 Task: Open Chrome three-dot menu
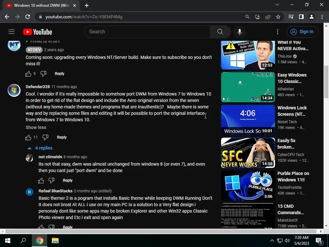[322, 17]
